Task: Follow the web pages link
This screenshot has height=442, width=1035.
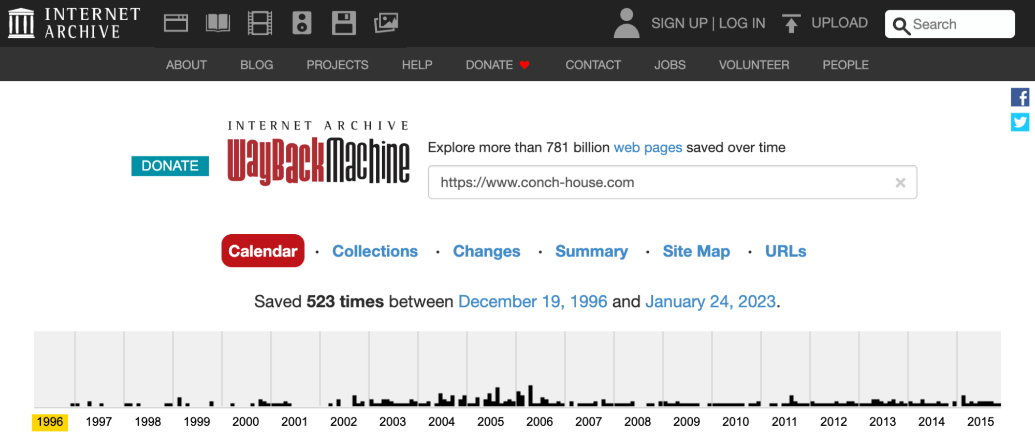Action: click(x=648, y=148)
